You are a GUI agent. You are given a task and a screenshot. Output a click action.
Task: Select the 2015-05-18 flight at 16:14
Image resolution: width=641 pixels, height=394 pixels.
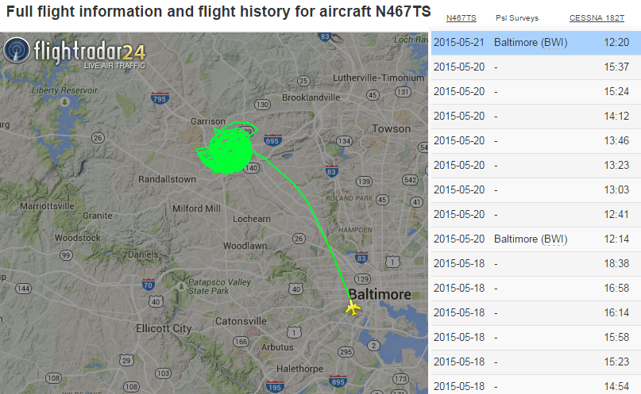[536, 313]
